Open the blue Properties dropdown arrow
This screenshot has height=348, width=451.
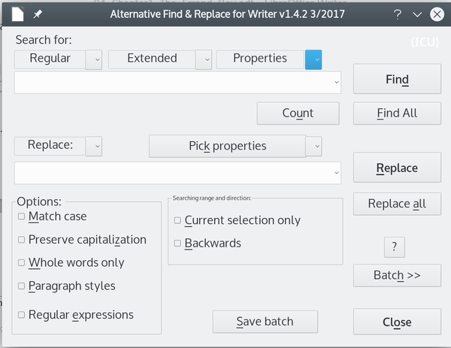tap(313, 60)
